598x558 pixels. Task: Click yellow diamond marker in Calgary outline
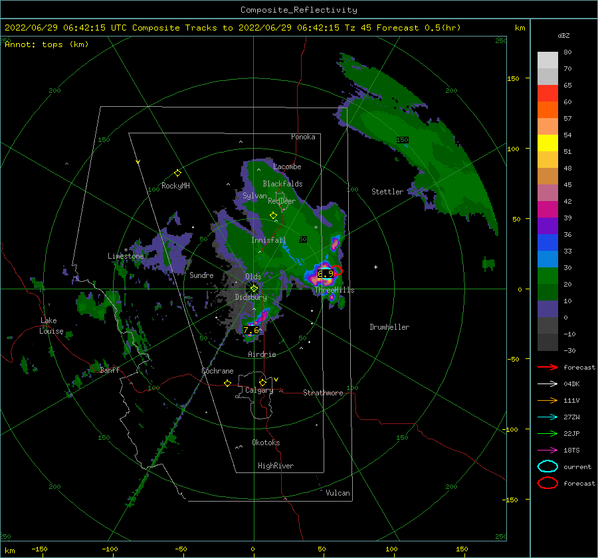click(x=262, y=382)
